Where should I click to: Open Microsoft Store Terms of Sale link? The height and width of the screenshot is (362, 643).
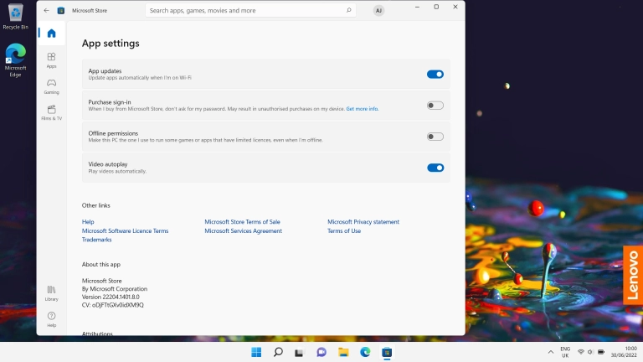coord(242,221)
